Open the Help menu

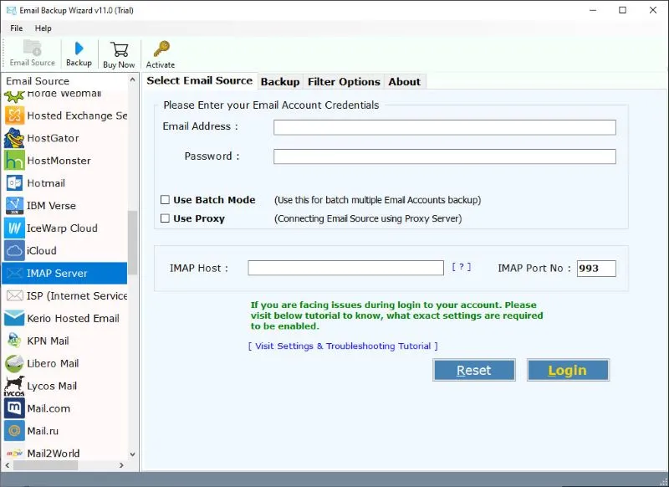click(x=43, y=28)
